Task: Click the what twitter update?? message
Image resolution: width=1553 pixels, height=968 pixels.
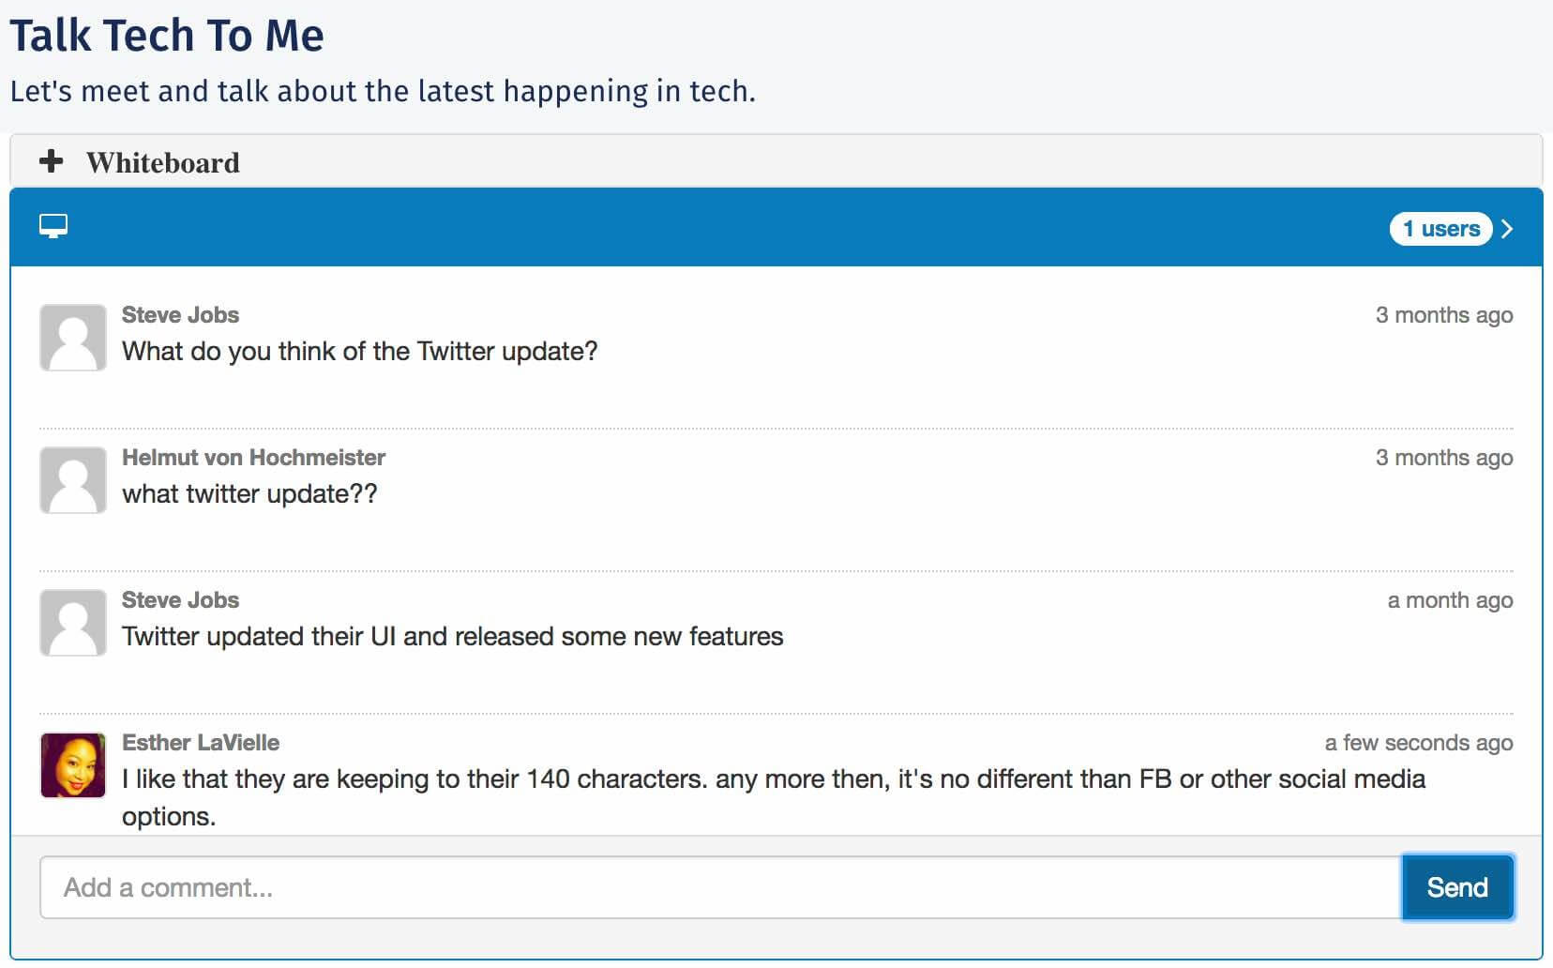Action: (x=249, y=494)
